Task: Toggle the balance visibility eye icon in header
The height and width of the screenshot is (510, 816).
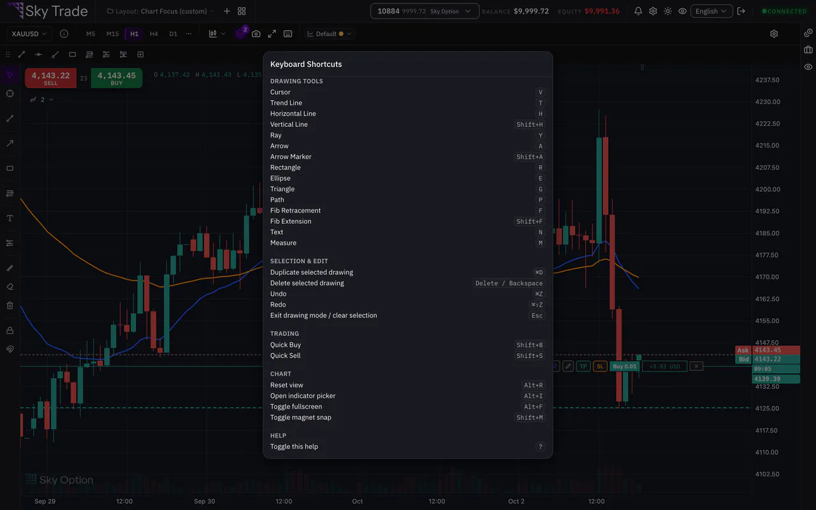Action: click(682, 11)
